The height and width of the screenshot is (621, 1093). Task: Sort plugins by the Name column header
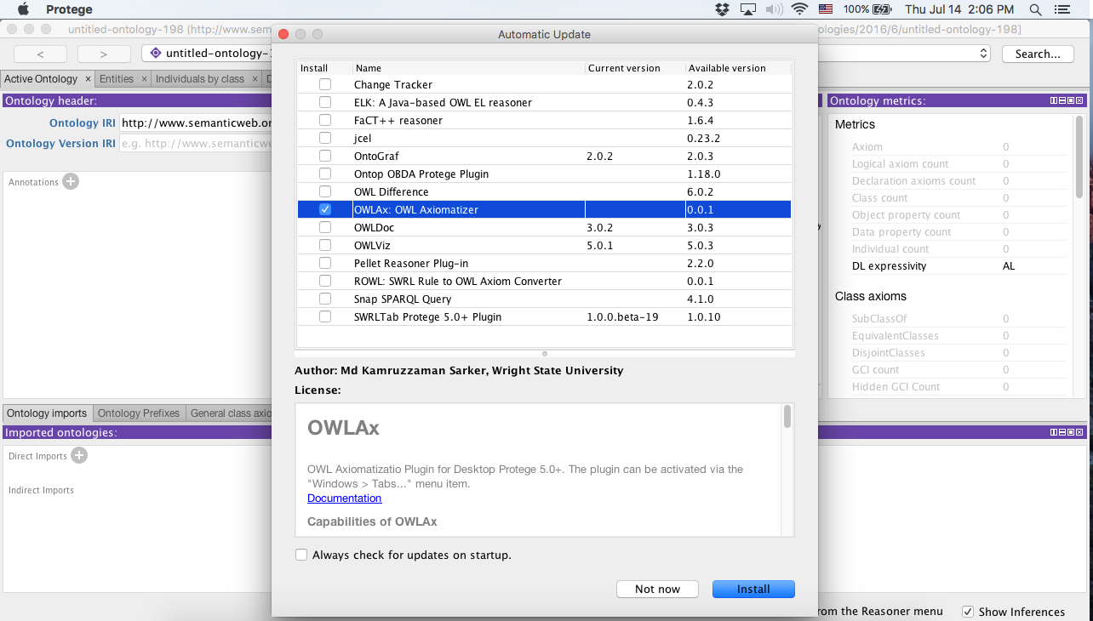tap(469, 68)
